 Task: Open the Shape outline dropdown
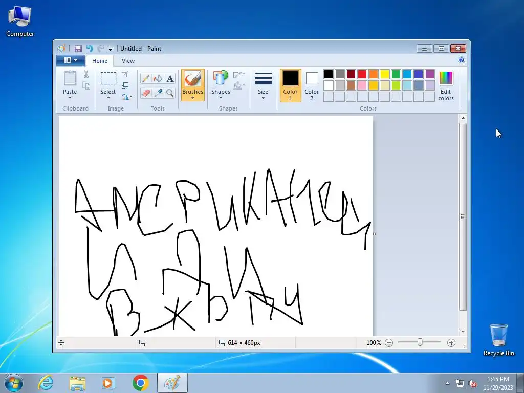238,75
